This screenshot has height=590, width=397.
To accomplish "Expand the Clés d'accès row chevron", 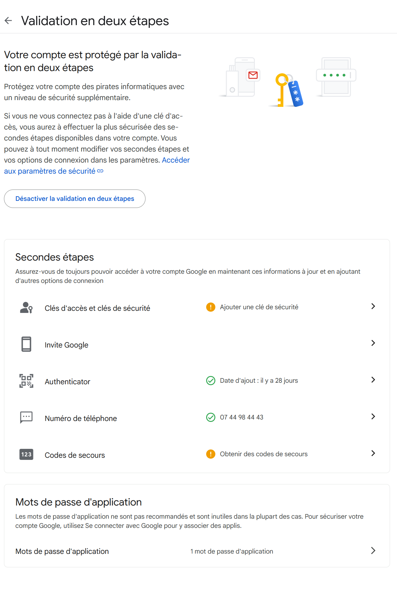I will coord(373,306).
